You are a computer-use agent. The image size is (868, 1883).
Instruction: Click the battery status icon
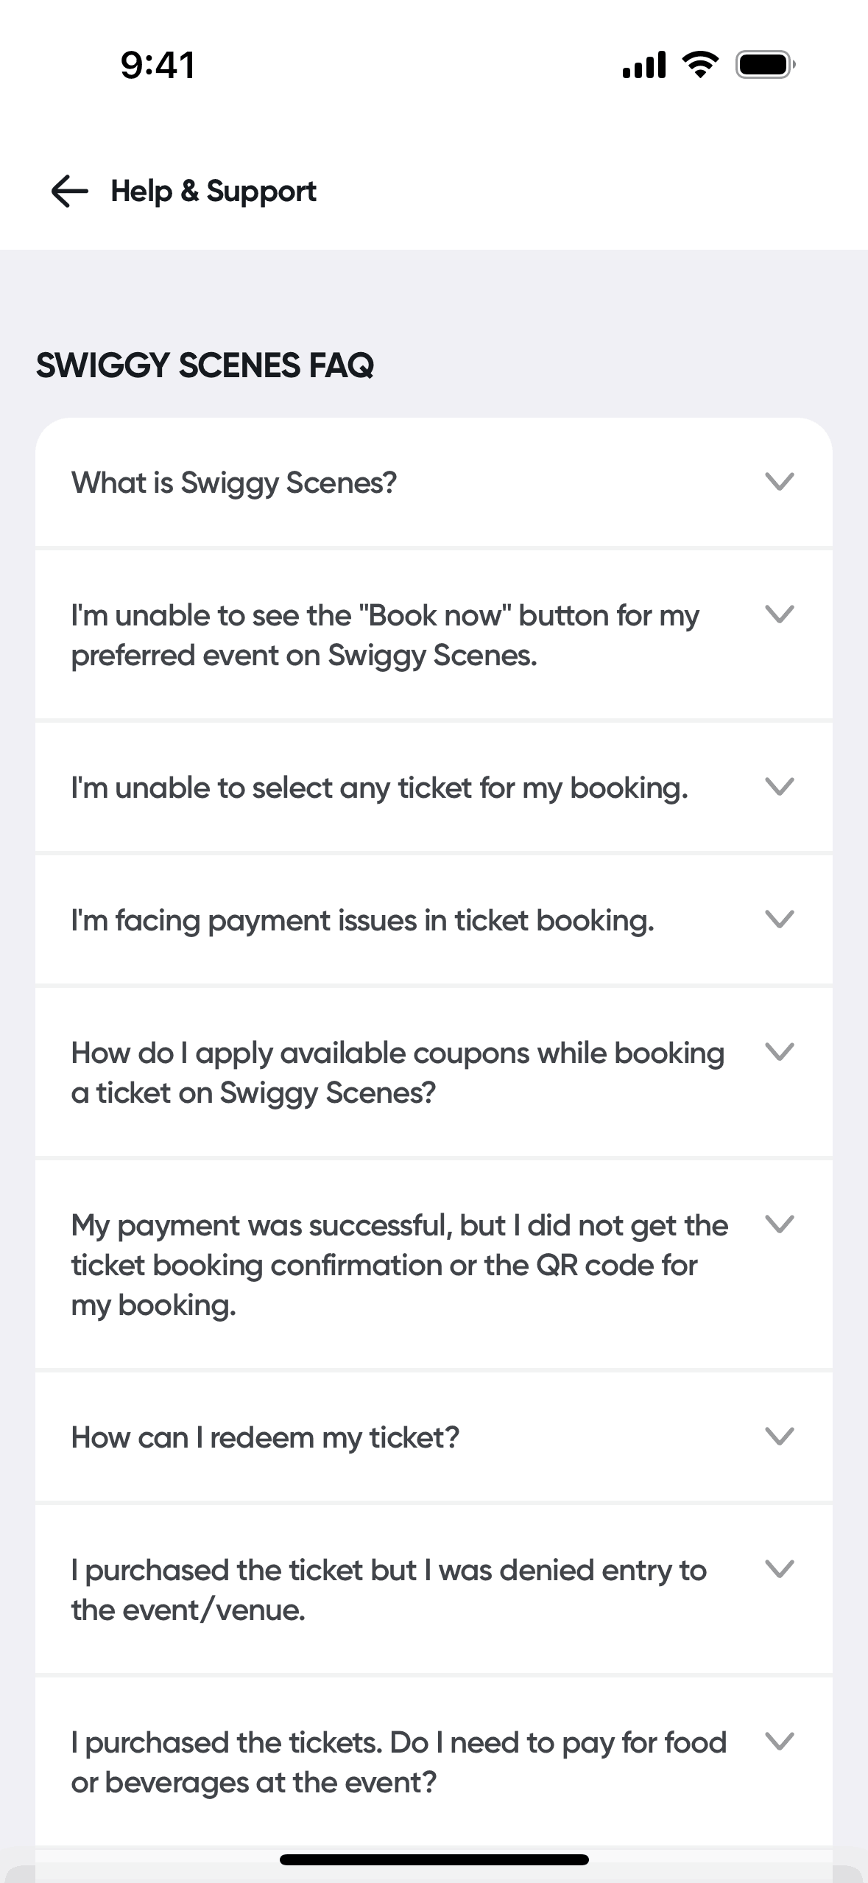tap(765, 65)
